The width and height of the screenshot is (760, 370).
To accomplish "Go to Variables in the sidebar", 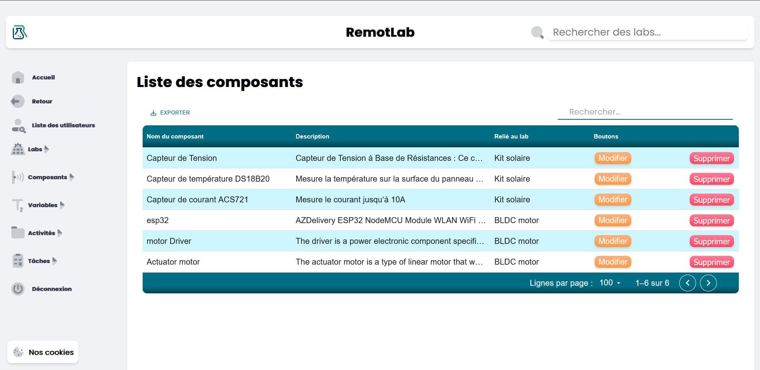I will pos(42,205).
